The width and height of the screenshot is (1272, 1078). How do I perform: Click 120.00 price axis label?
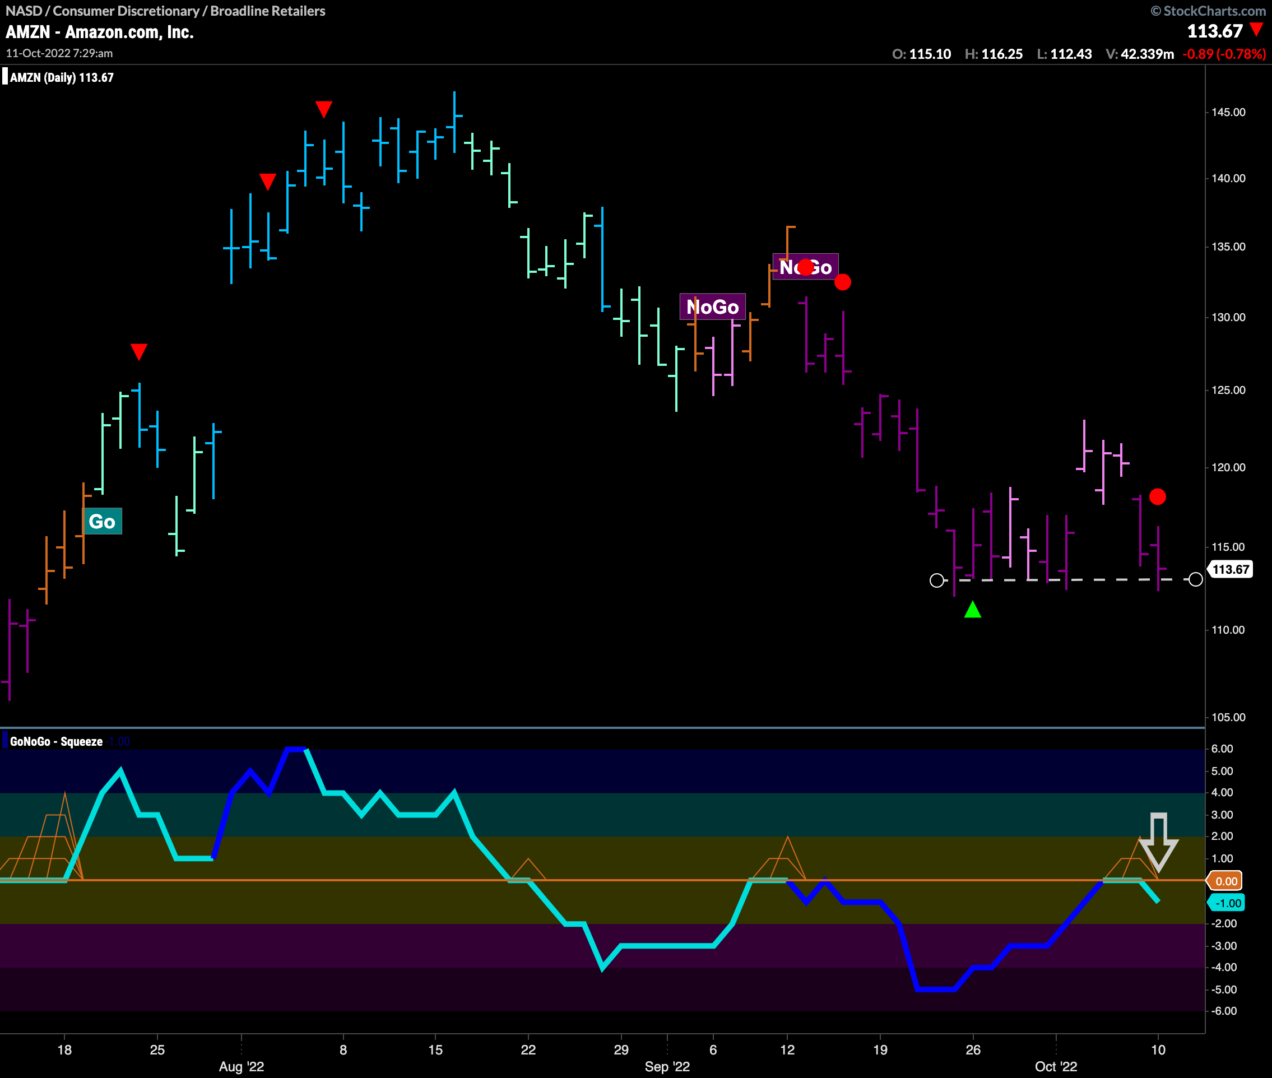(1228, 467)
